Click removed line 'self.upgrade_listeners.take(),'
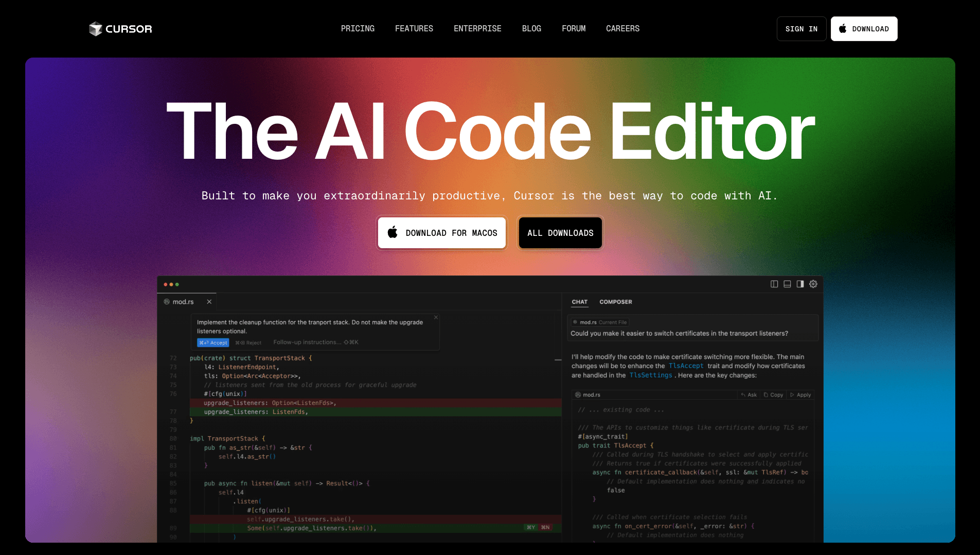 coord(301,519)
